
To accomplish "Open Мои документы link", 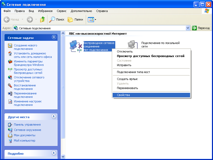I will 24,135.
